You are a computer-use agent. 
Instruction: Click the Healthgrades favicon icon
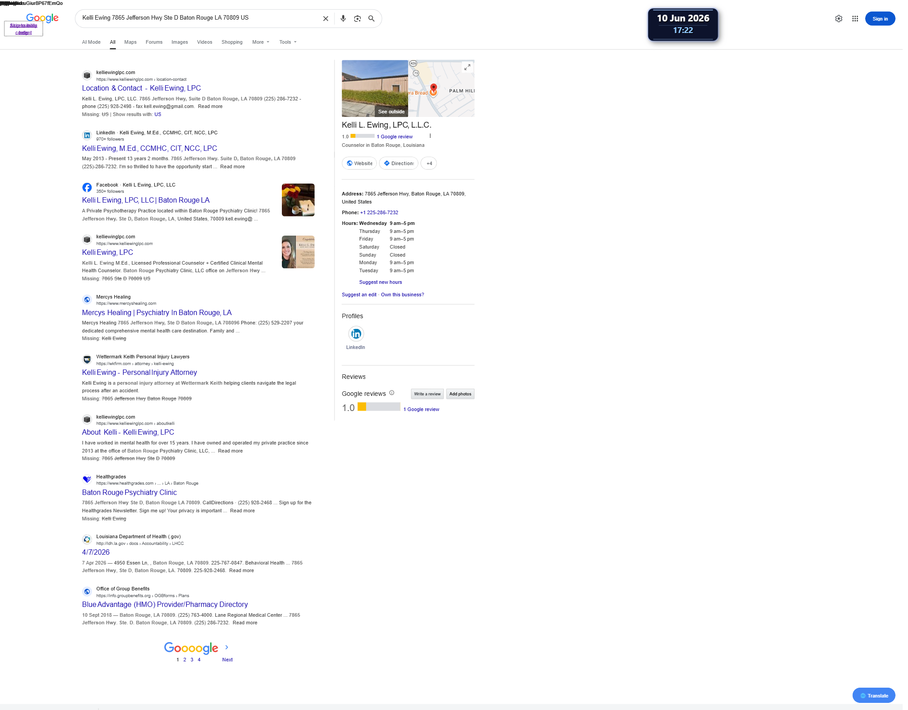pos(87,479)
